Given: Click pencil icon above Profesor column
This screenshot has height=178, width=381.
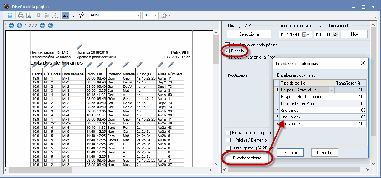Looking at the screenshot, I should [110, 65].
